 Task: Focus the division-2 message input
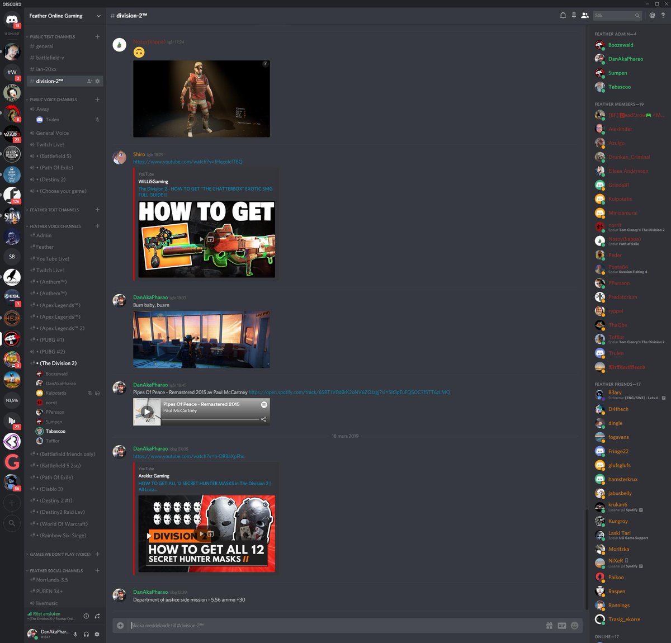pyautogui.click(x=335, y=625)
